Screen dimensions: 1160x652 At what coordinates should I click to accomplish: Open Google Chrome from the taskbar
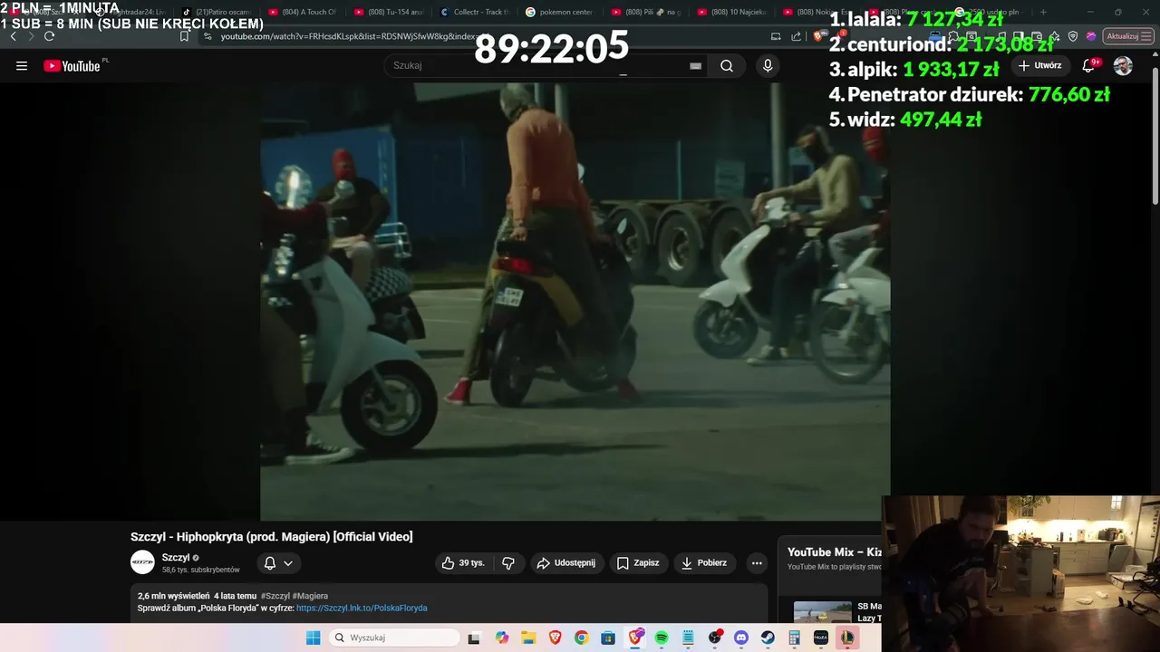[581, 638]
